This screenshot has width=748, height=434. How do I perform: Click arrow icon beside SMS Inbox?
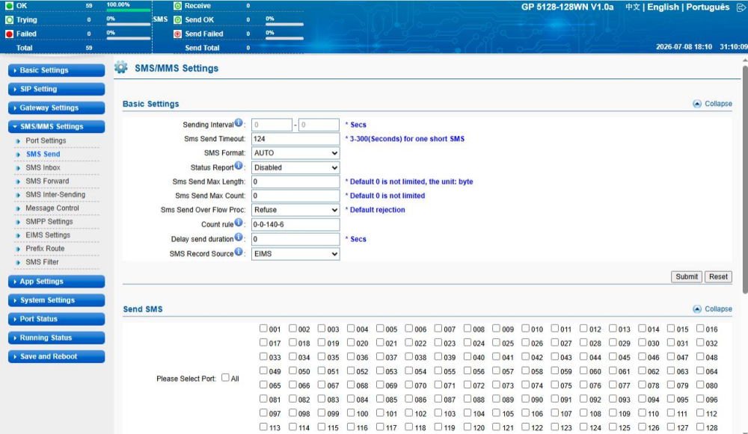click(18, 168)
